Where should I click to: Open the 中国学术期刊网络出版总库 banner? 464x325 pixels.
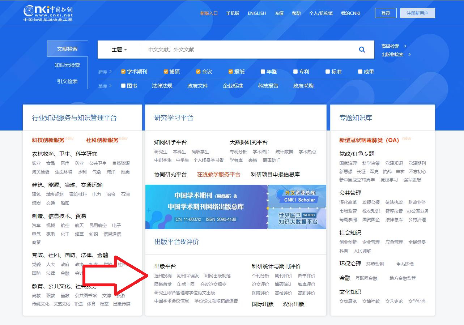207,207
